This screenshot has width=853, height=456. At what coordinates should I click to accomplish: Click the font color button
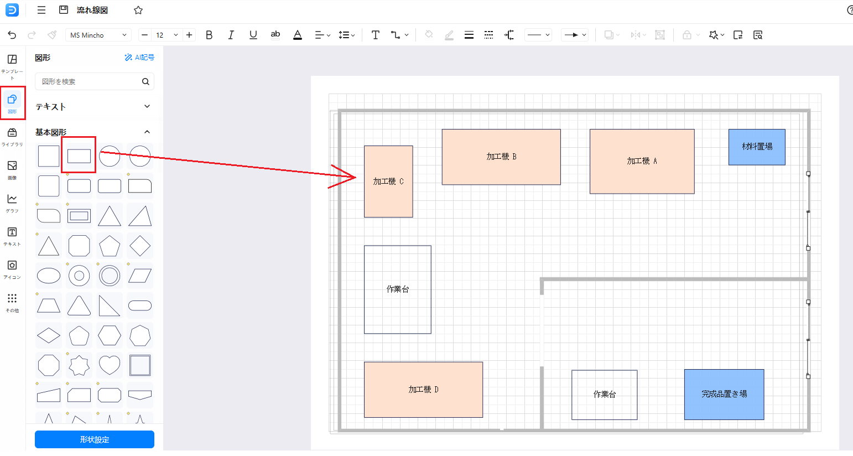(298, 35)
